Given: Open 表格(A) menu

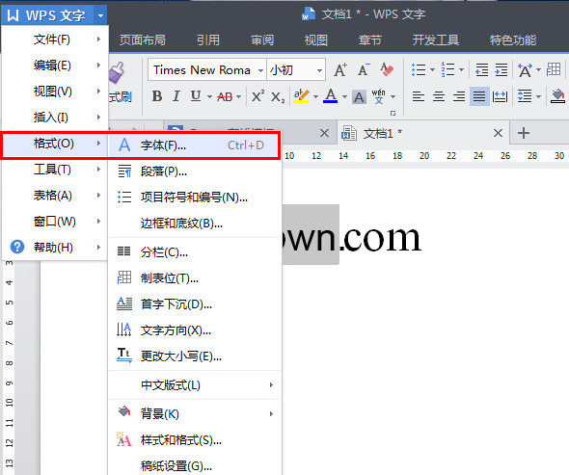Looking at the screenshot, I should point(55,196).
